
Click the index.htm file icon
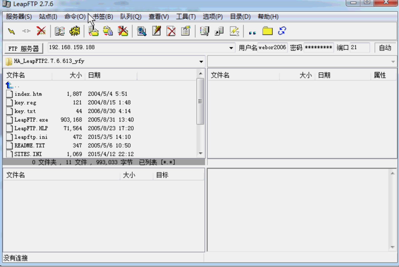(9, 94)
